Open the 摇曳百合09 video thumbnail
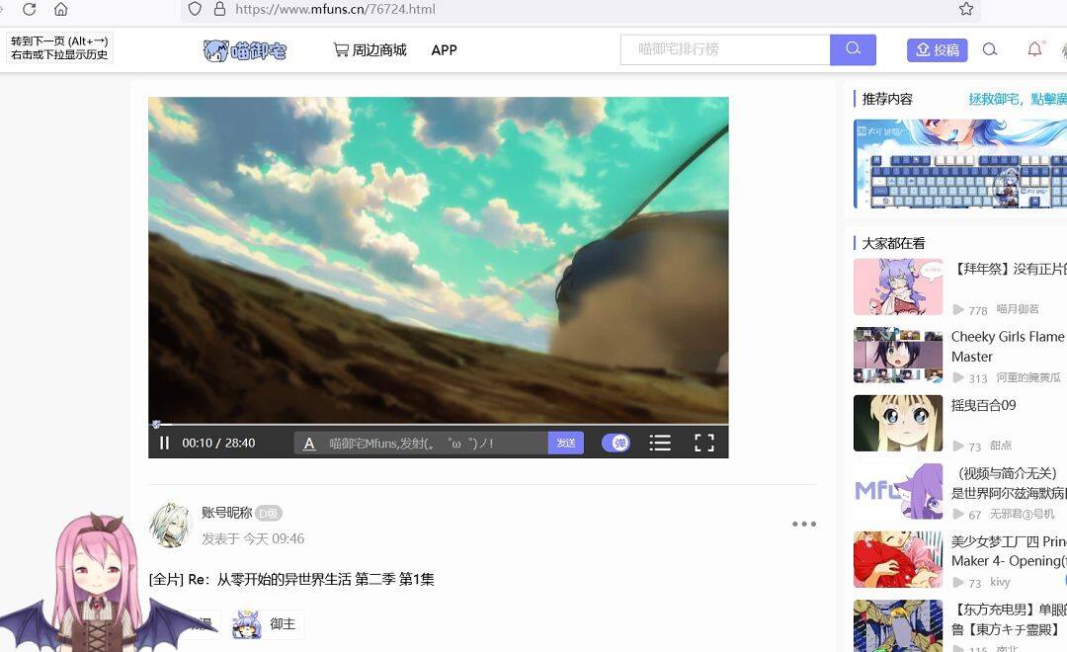 (x=897, y=423)
